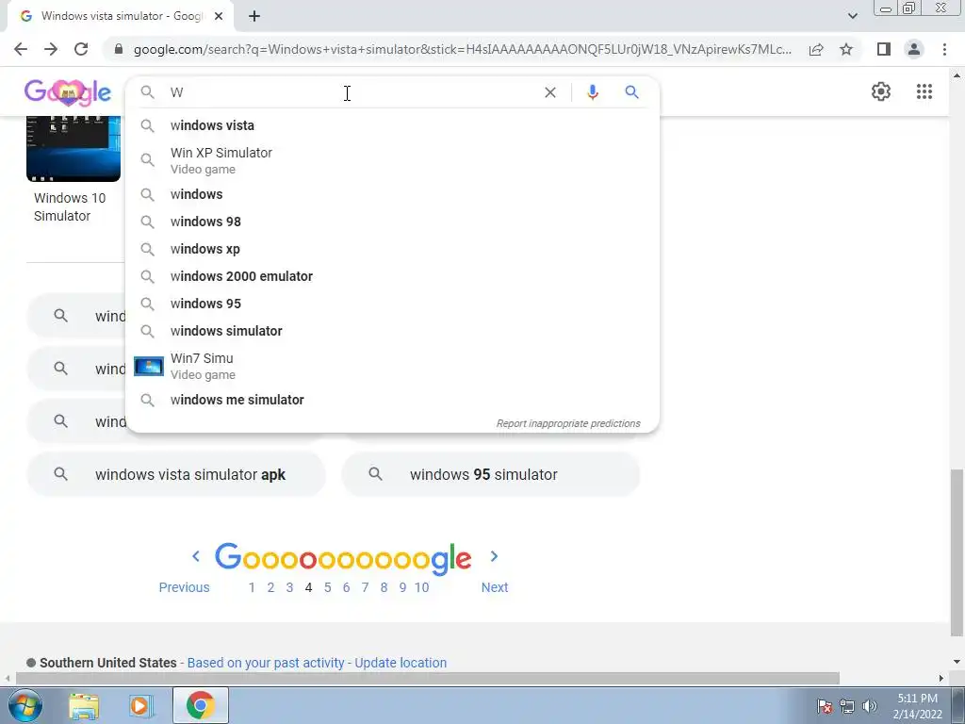Open the Chrome profile avatar
This screenshot has width=965, height=724.
pos(914,49)
